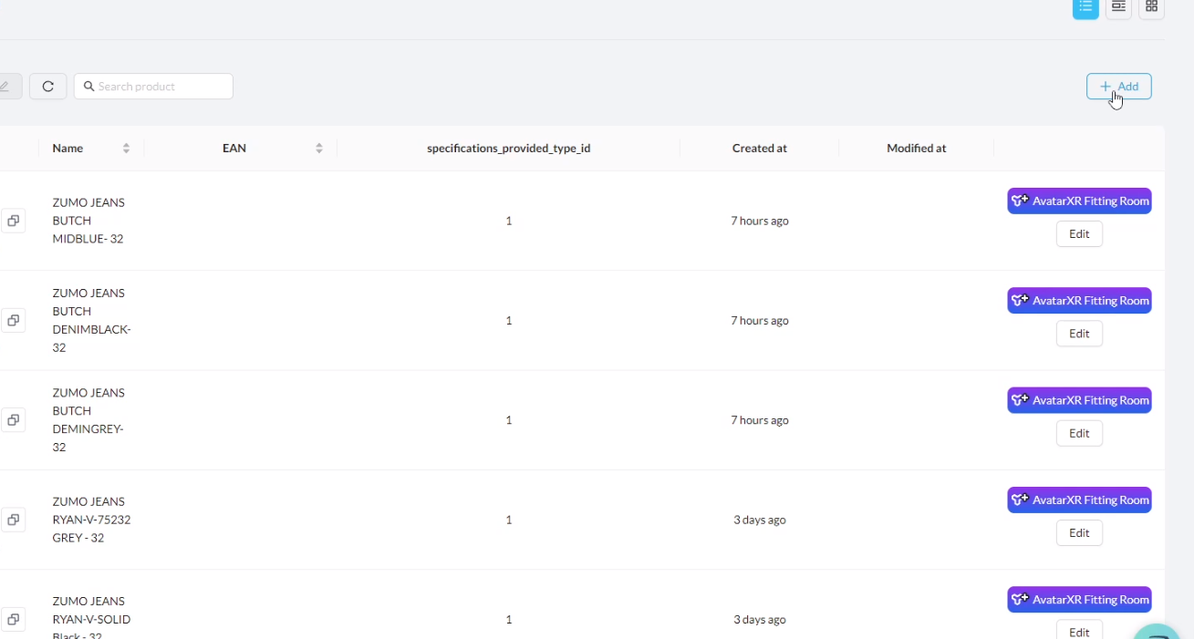This screenshot has height=639, width=1194.
Task: Switch to detailed list view layout
Action: tap(1118, 7)
